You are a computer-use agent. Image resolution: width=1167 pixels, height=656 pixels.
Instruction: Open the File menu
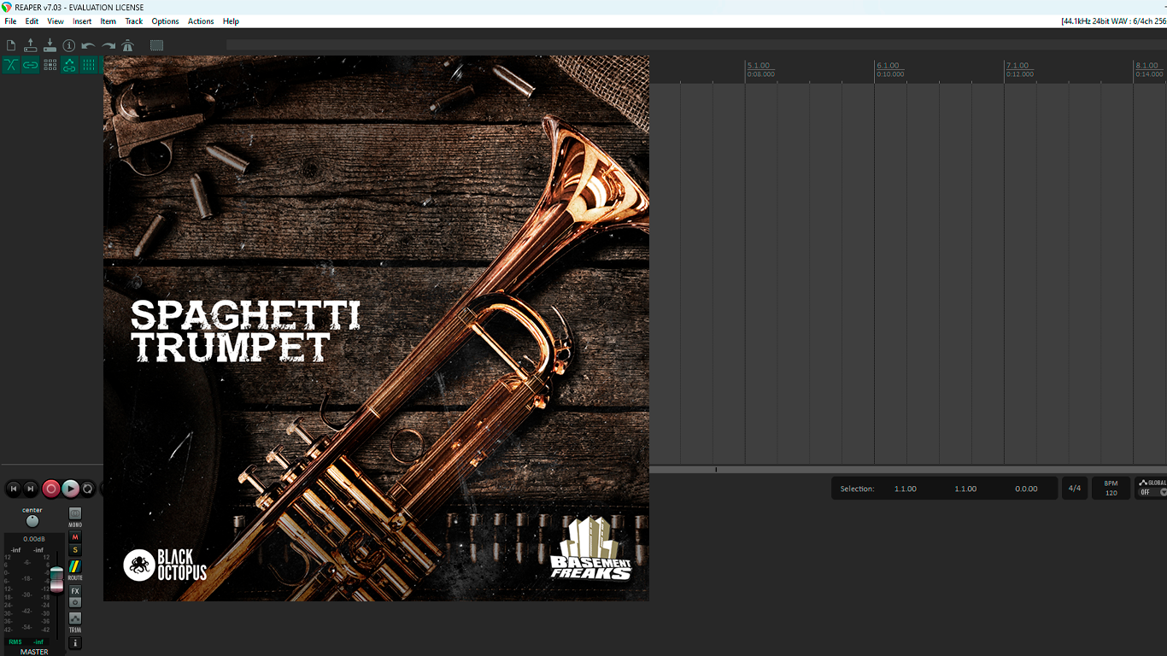tap(10, 21)
